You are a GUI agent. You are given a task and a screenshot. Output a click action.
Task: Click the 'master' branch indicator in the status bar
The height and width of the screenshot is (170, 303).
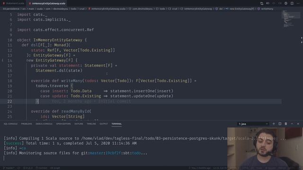coord(9,168)
